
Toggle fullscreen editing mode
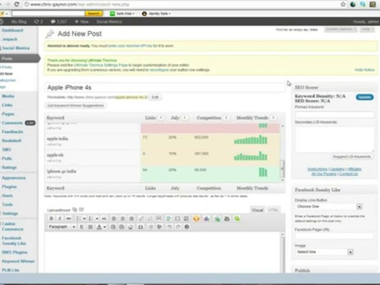click(x=177, y=218)
